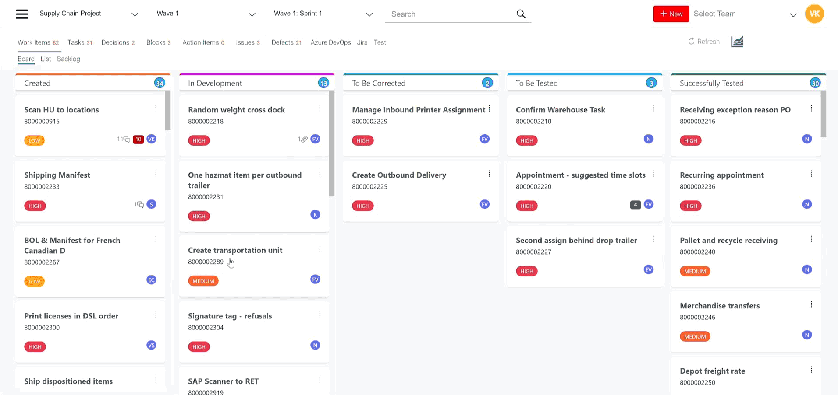Open the Wave 1: Sprint 1 selector
The width and height of the screenshot is (838, 395).
click(x=369, y=14)
